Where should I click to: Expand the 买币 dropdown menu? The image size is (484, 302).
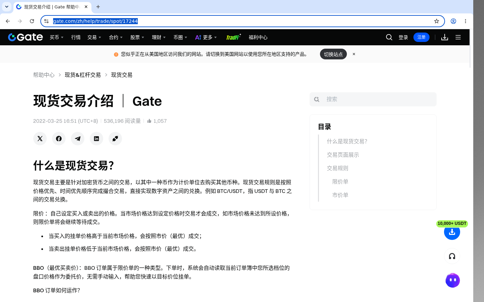tap(57, 37)
